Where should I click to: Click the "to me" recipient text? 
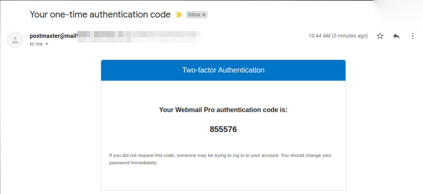click(36, 44)
